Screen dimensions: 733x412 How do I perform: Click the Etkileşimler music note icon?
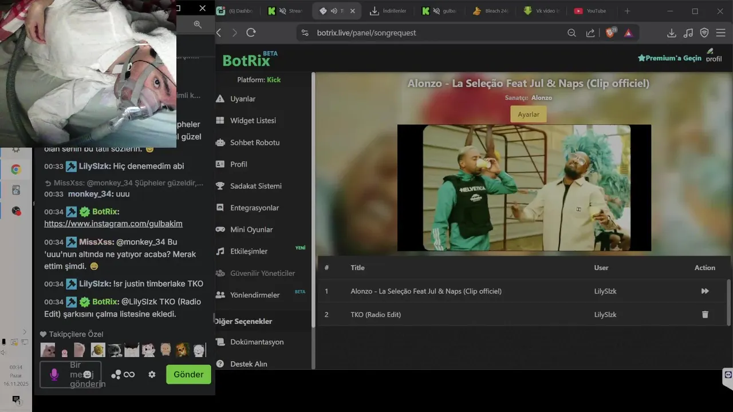click(220, 251)
